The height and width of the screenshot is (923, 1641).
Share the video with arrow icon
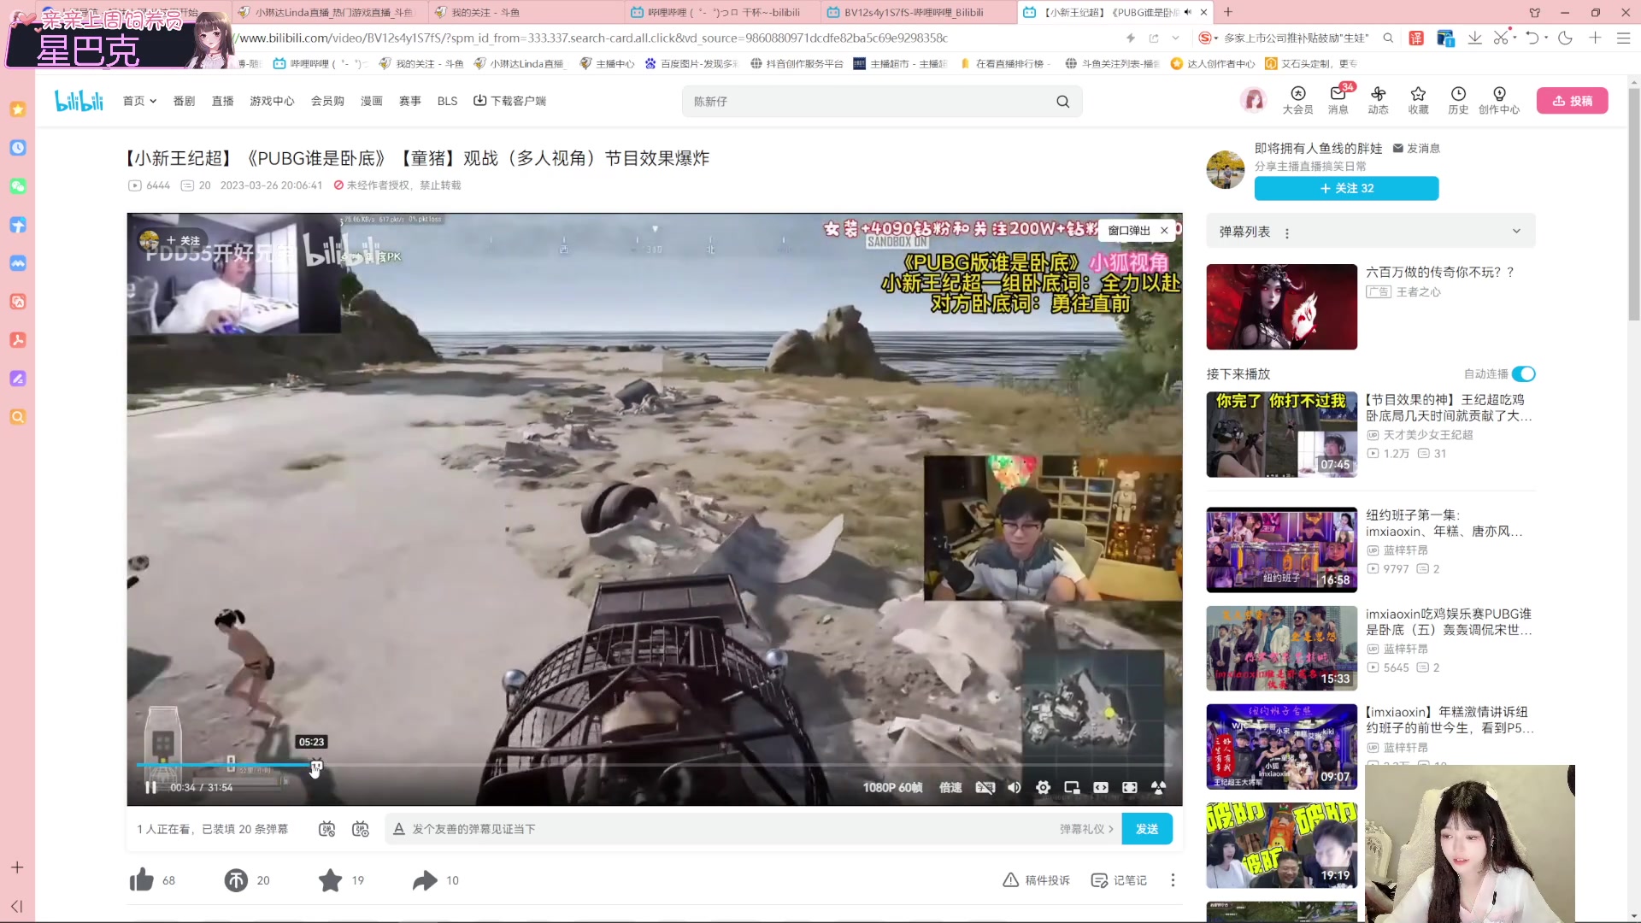425,880
